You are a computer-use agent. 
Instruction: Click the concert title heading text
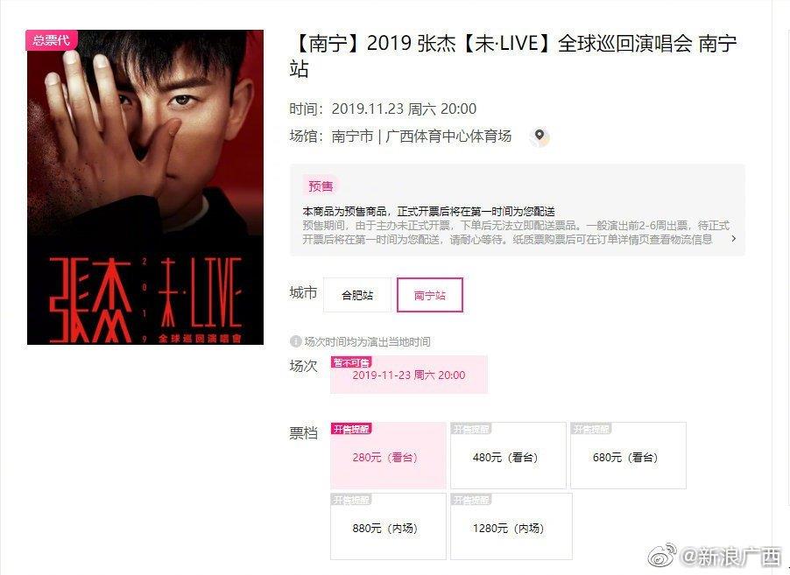pyautogui.click(x=513, y=56)
